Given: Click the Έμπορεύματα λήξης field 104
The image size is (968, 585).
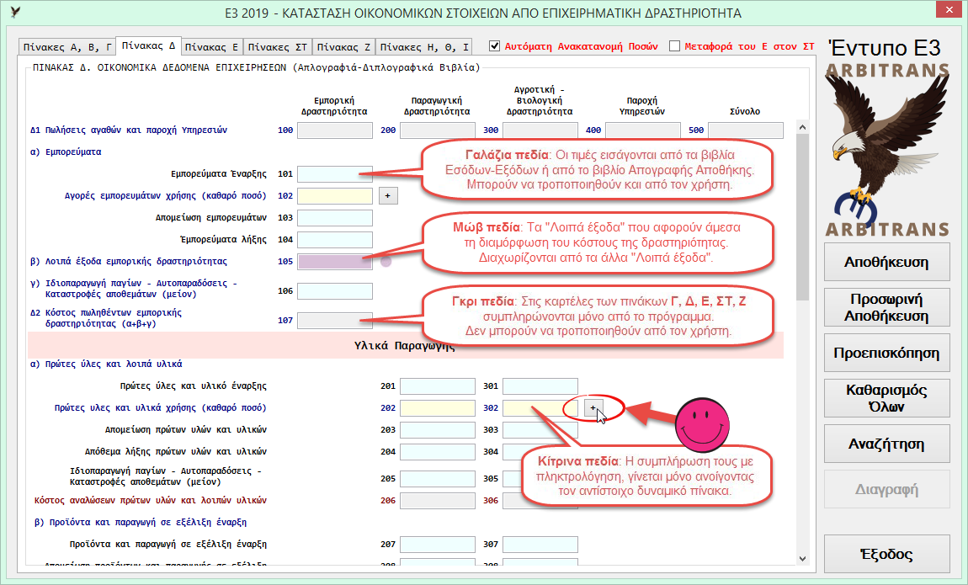Looking at the screenshot, I should (335, 239).
